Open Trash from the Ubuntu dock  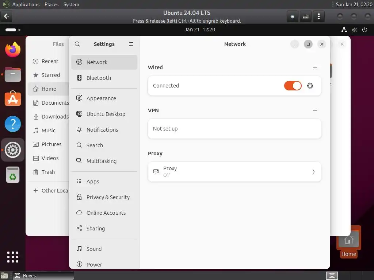(13, 175)
